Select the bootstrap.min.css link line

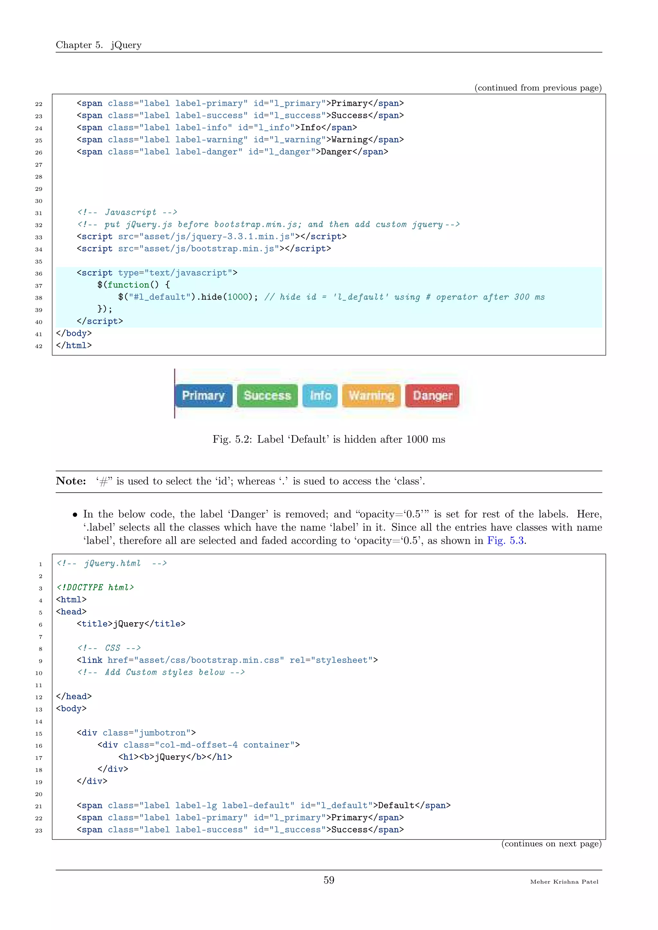point(227,661)
